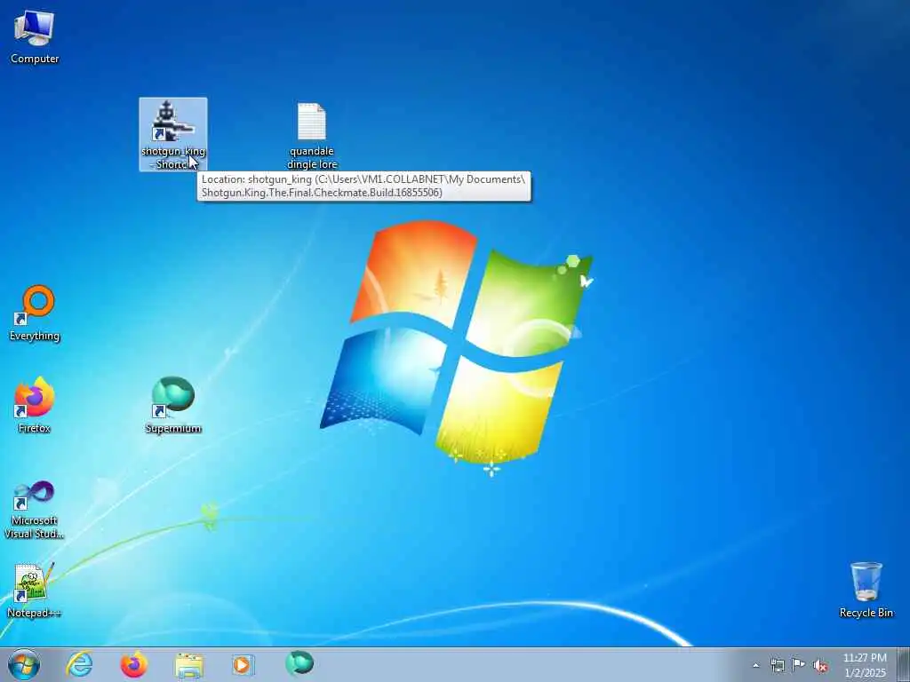Launch Supermium from the taskbar

(x=299, y=664)
